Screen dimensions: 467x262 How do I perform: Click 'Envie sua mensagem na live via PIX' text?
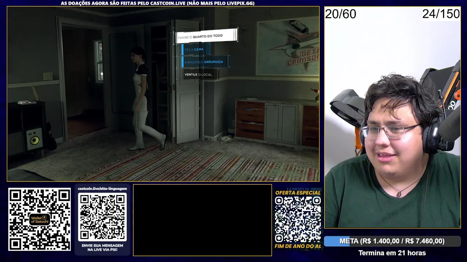(x=103, y=248)
